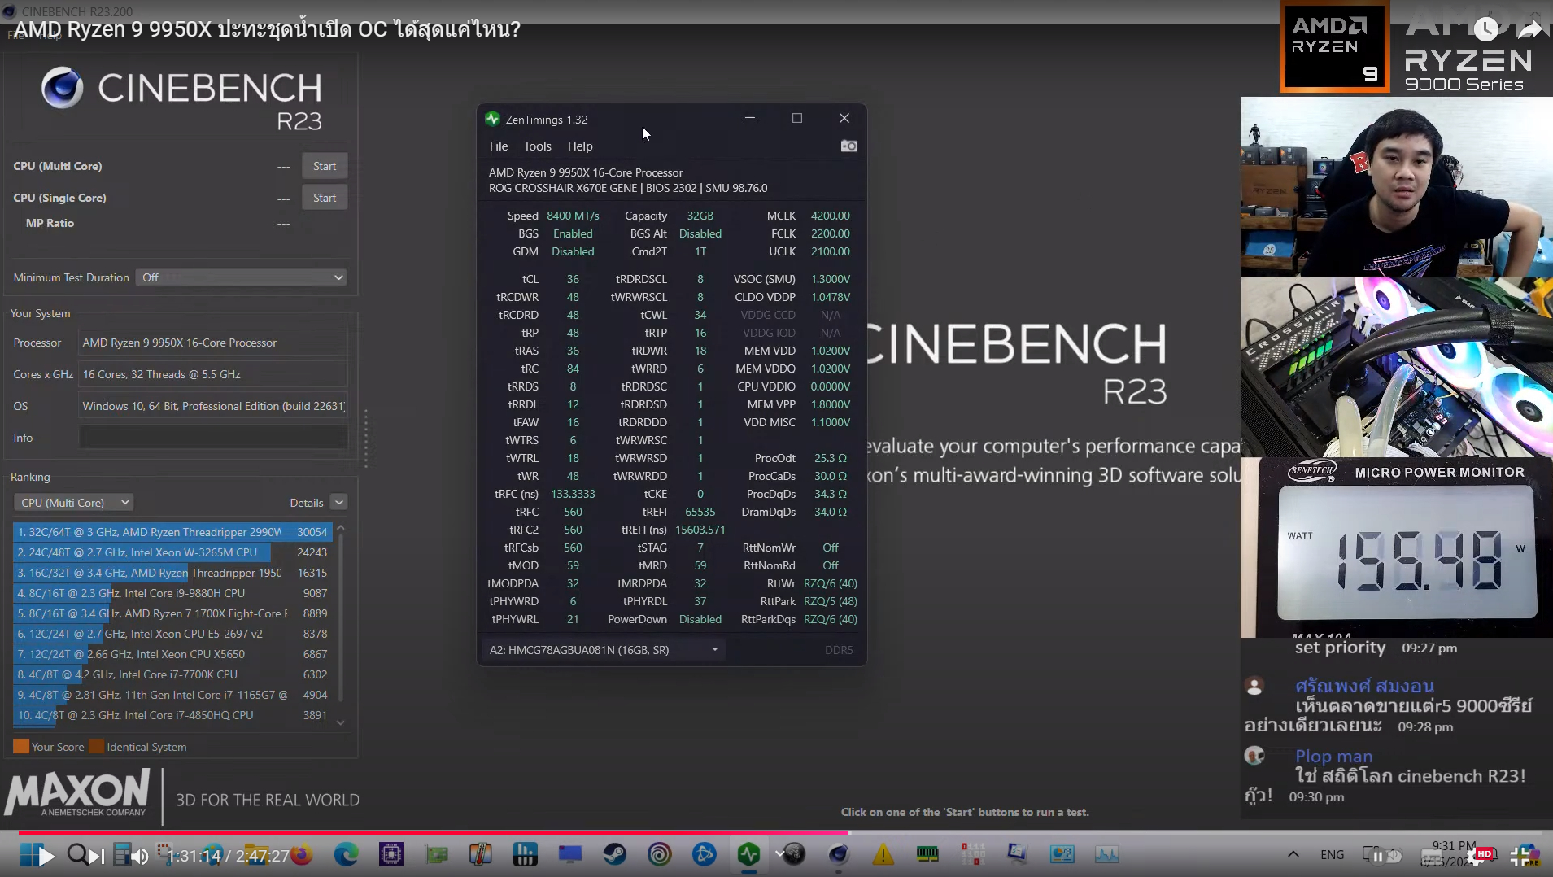
Task: Skip to the next video
Action: pos(97,856)
